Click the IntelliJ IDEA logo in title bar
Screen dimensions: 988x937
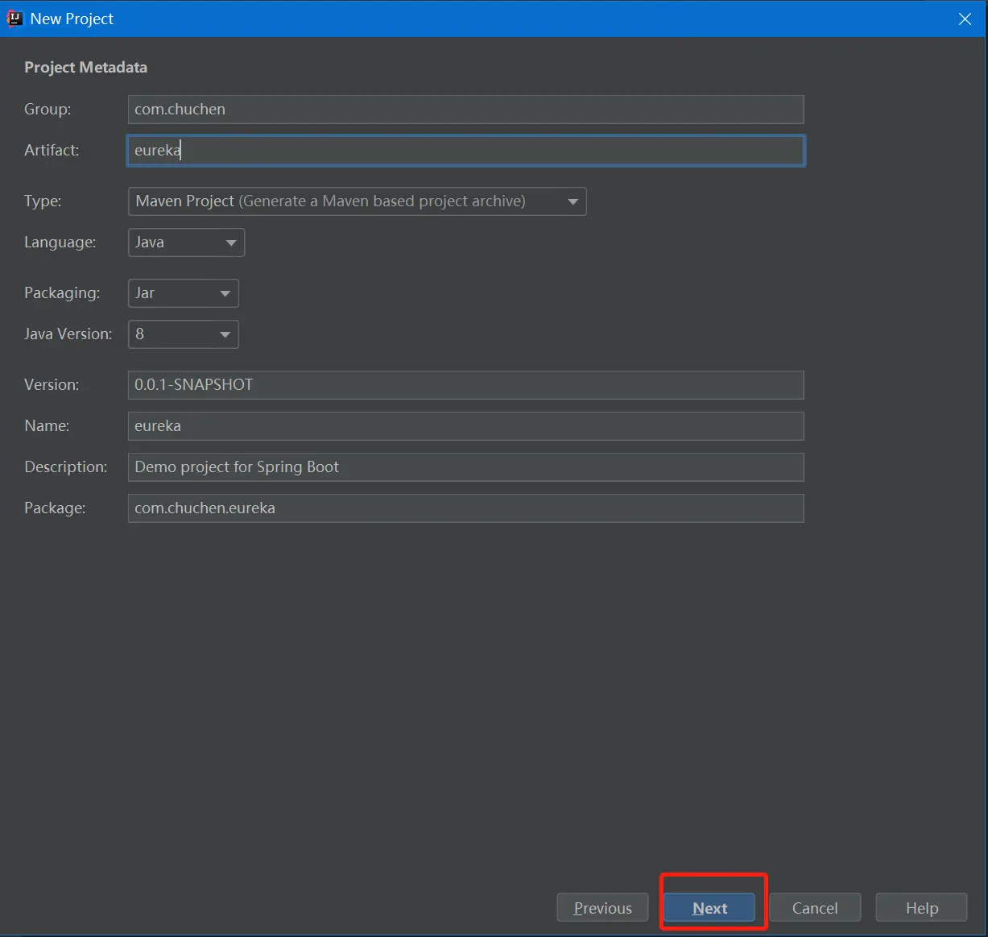click(14, 18)
